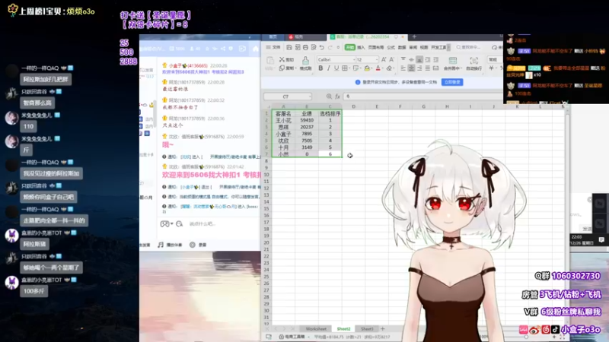Align text left in cell
Image resolution: width=609 pixels, height=342 pixels.
(403, 68)
